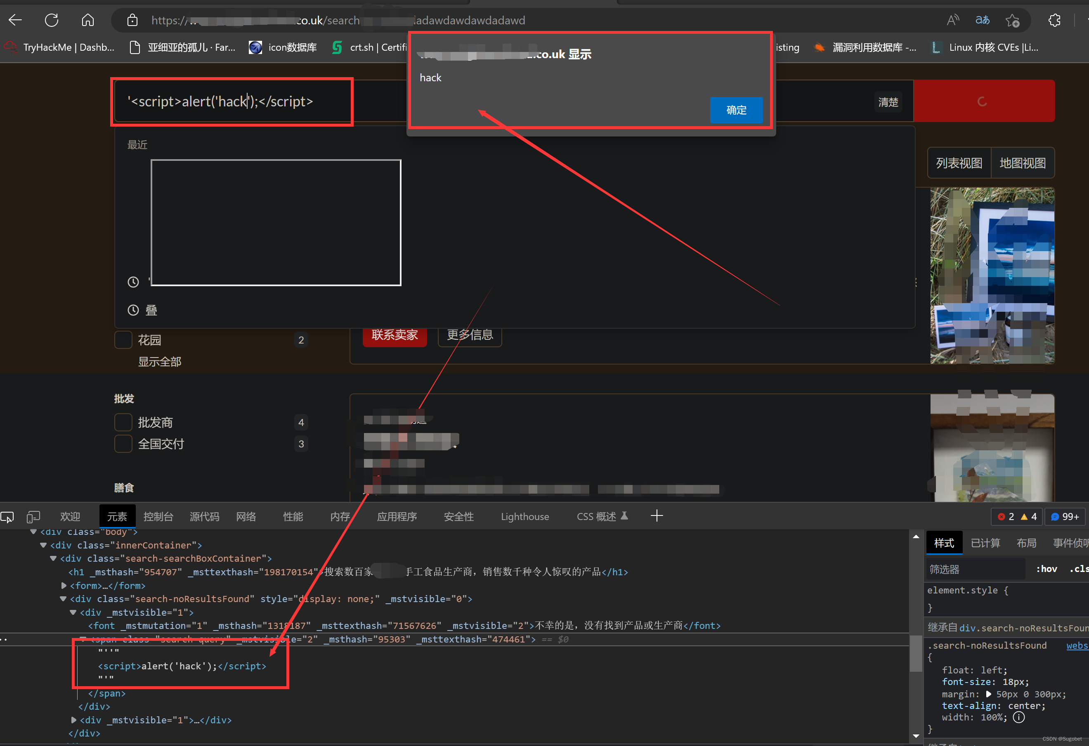Reload the page with the refresh icon

52,20
